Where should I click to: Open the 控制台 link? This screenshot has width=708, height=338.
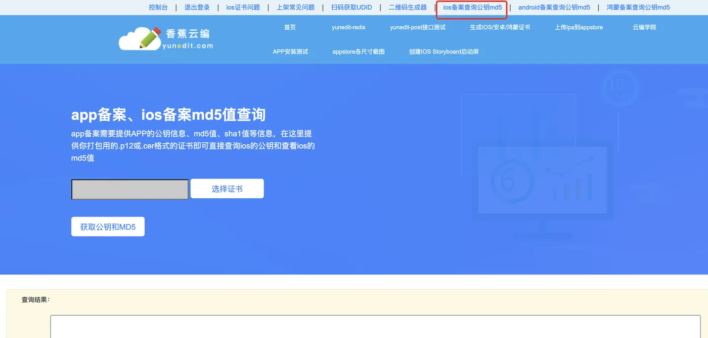coord(158,8)
